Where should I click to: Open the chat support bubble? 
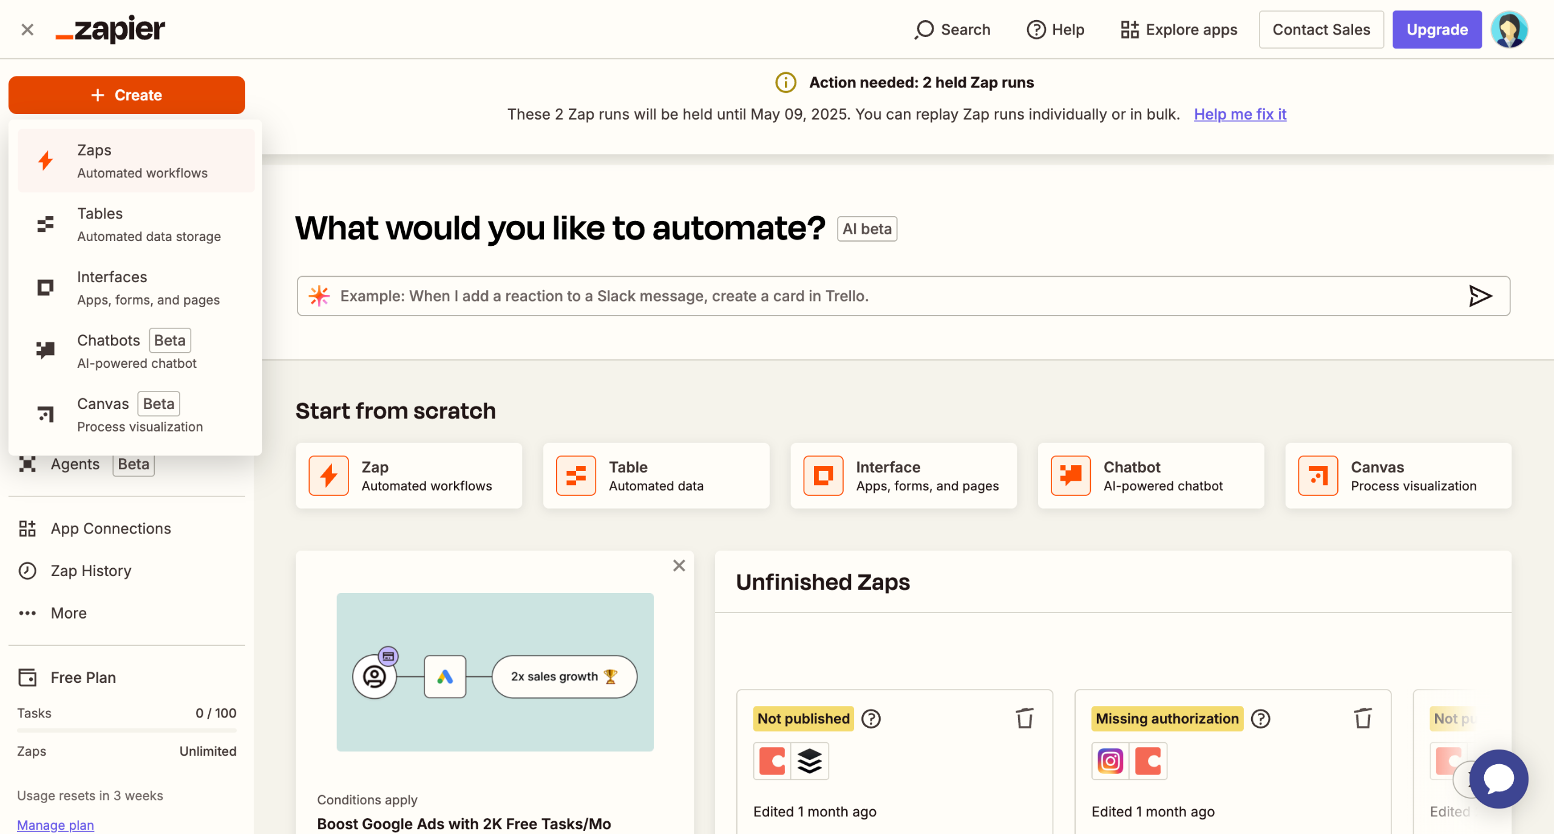click(1498, 778)
